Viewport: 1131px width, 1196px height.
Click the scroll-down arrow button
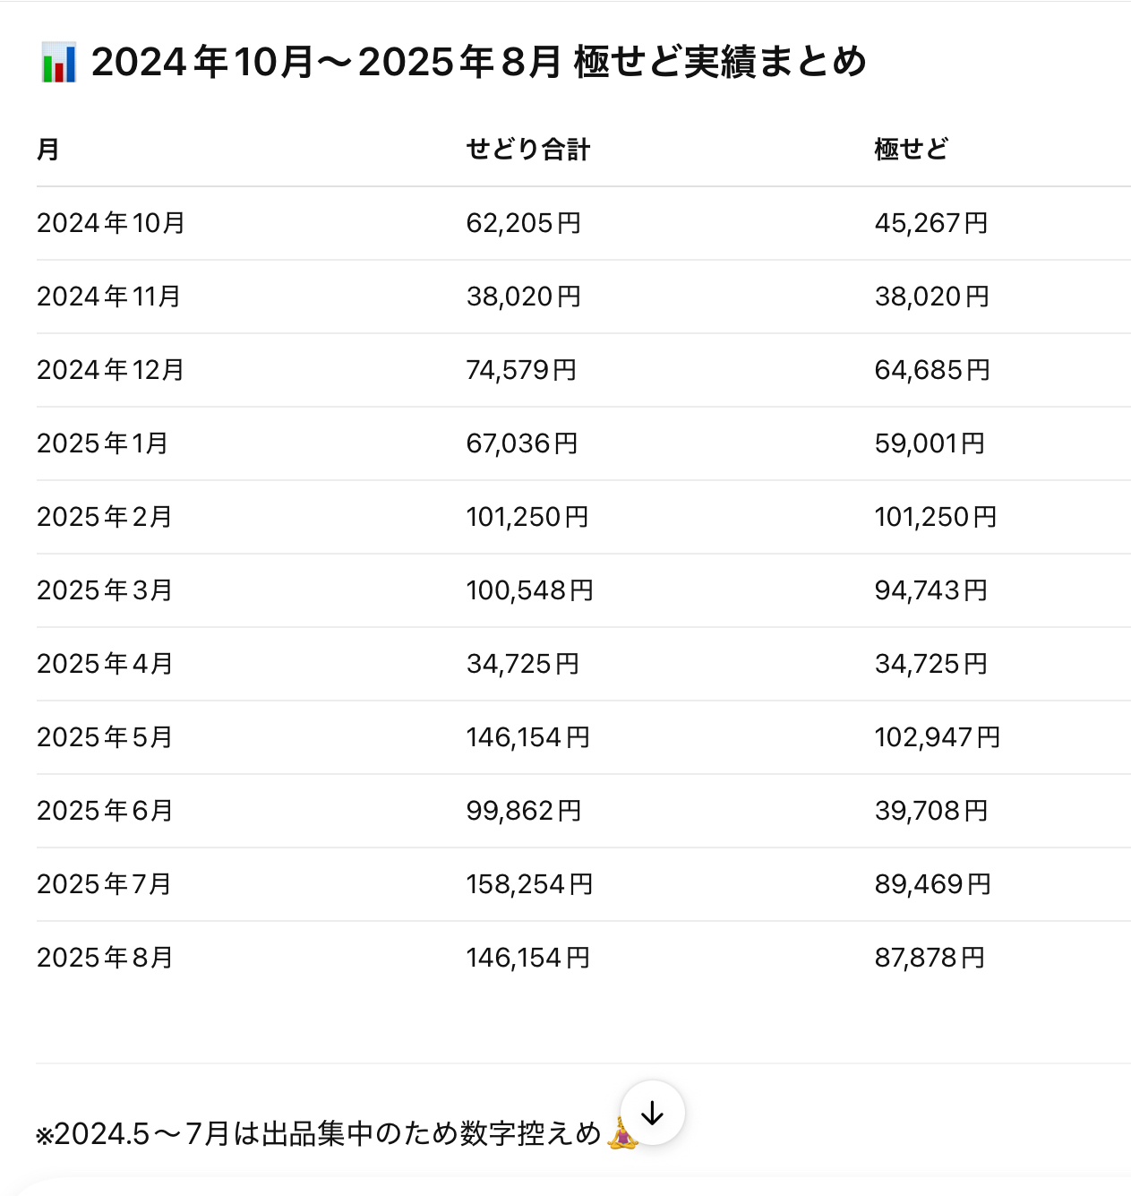point(653,1113)
